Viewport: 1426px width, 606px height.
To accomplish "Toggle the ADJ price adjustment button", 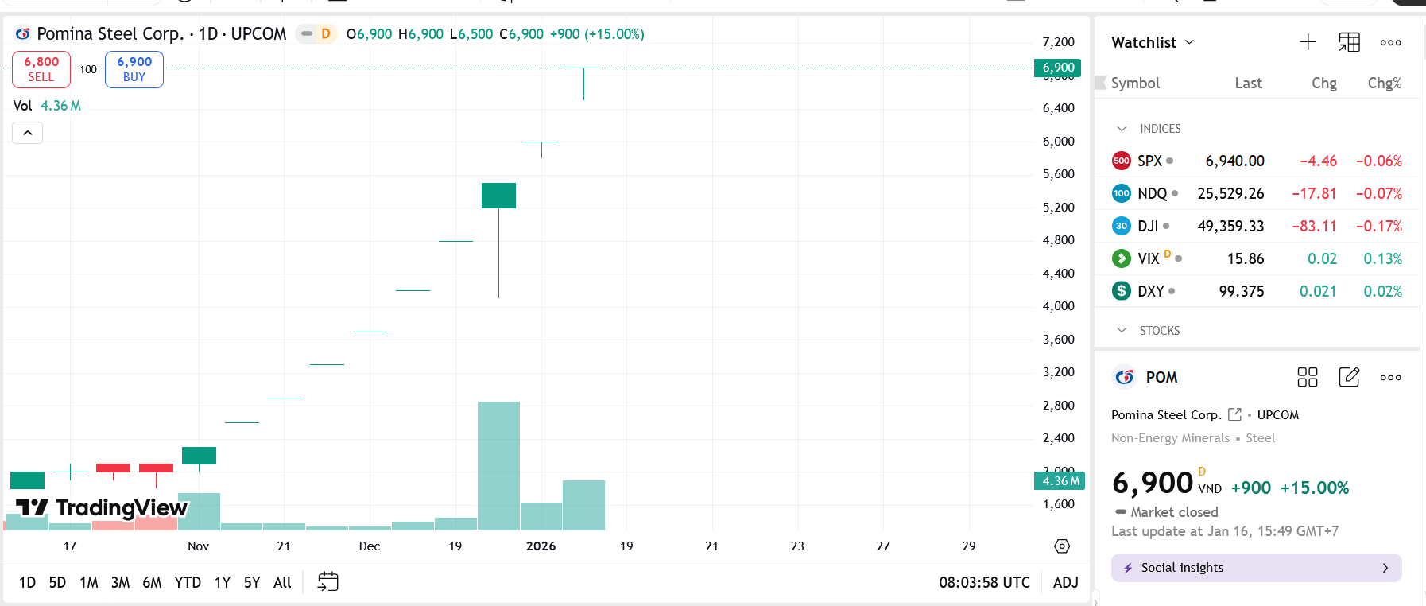I will [1065, 582].
